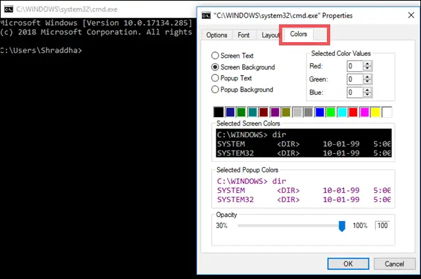Switch to the Options tab
The image size is (421, 279).
point(216,35)
